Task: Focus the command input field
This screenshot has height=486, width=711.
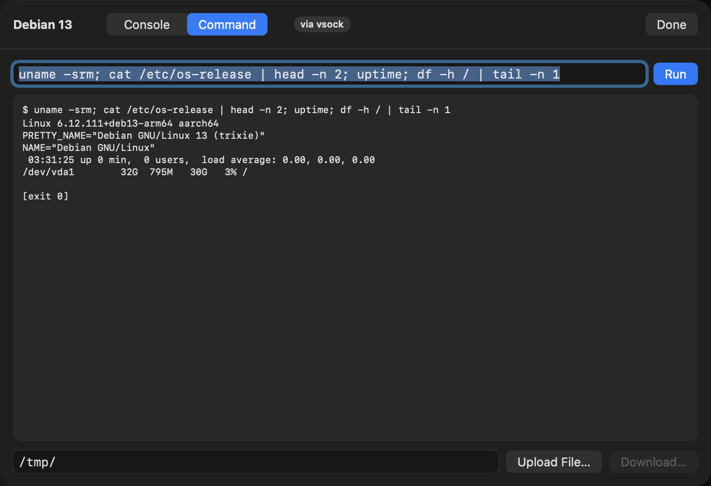Action: [329, 74]
